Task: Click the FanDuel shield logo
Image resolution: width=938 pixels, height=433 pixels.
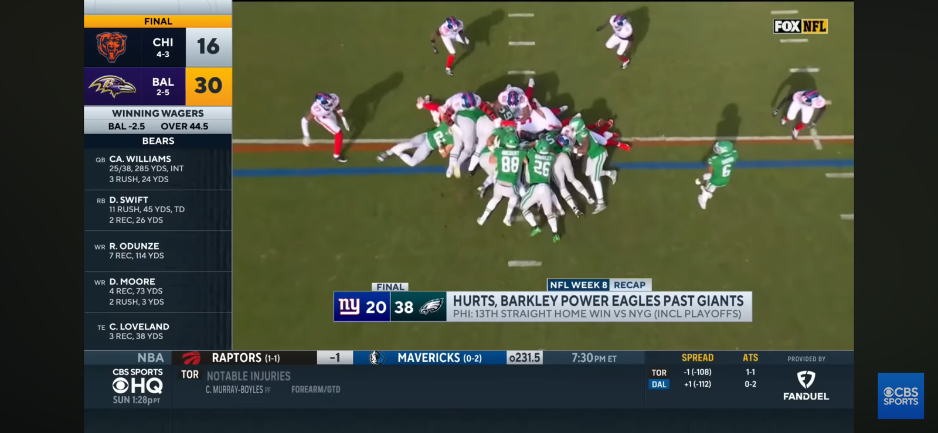Action: tap(806, 379)
